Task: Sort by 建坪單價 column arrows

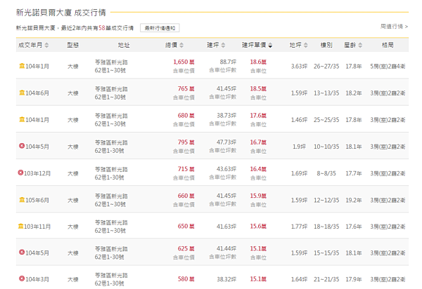Action: tap(270, 45)
